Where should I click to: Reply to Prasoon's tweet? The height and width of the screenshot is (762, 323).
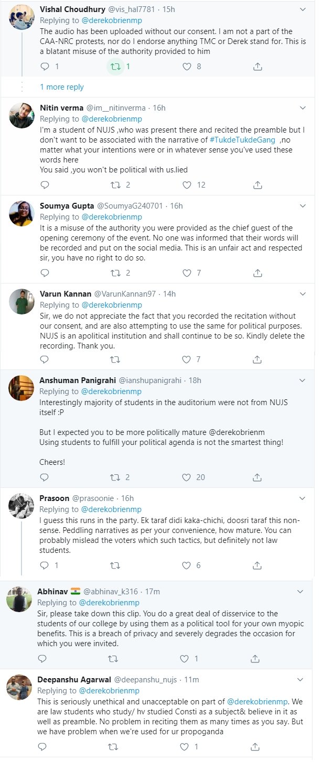(45, 565)
